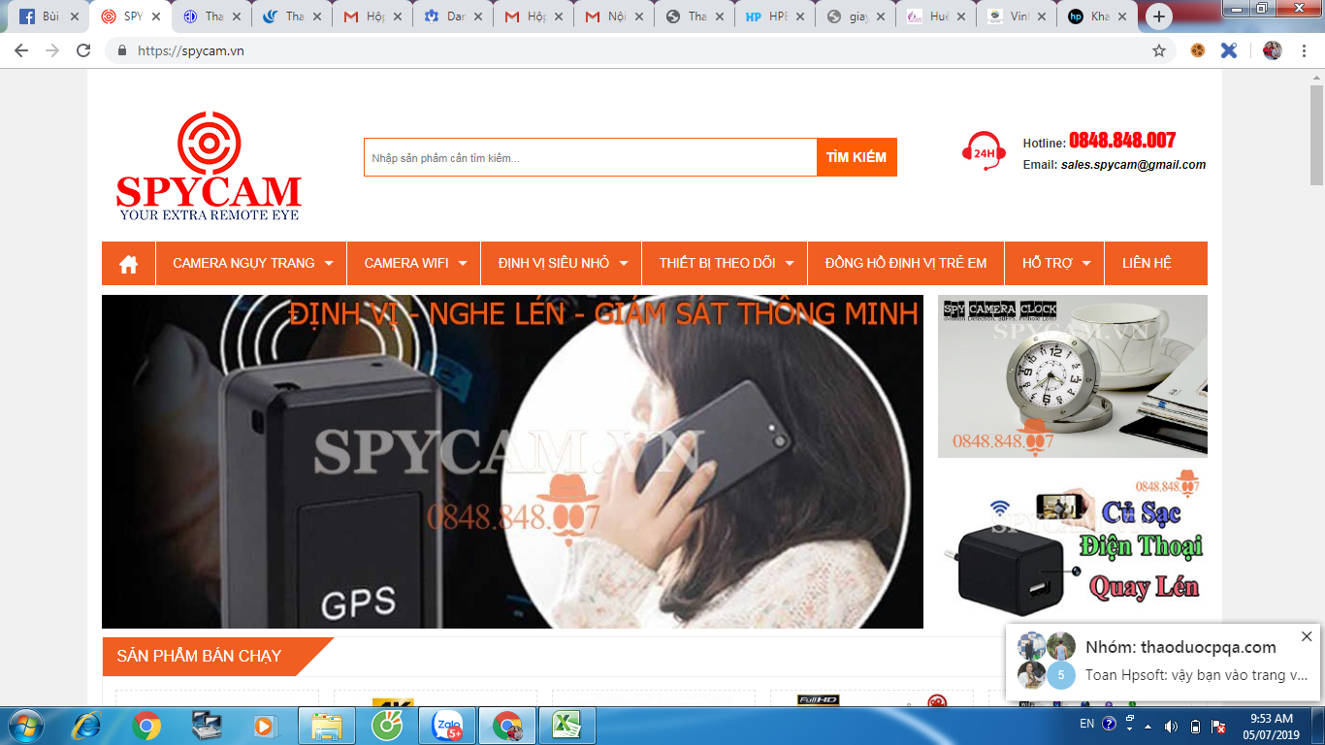Click the 24H hotline headset icon
The image size is (1325, 745).
click(x=982, y=152)
